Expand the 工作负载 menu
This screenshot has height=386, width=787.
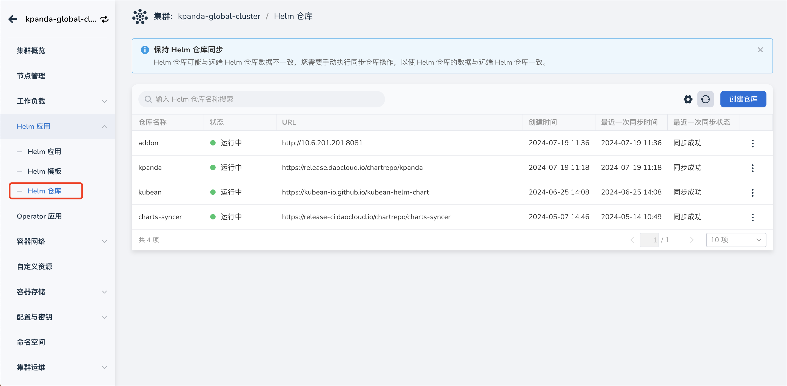click(x=58, y=101)
